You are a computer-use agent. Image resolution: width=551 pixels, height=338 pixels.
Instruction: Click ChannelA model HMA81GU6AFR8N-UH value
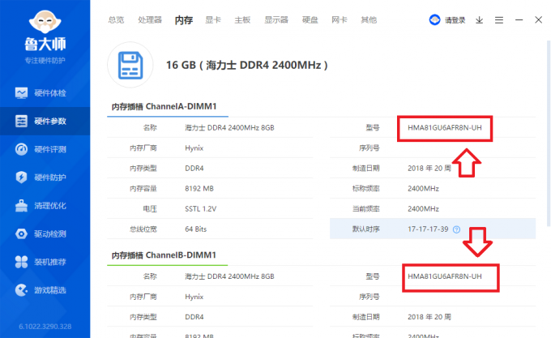click(x=445, y=128)
